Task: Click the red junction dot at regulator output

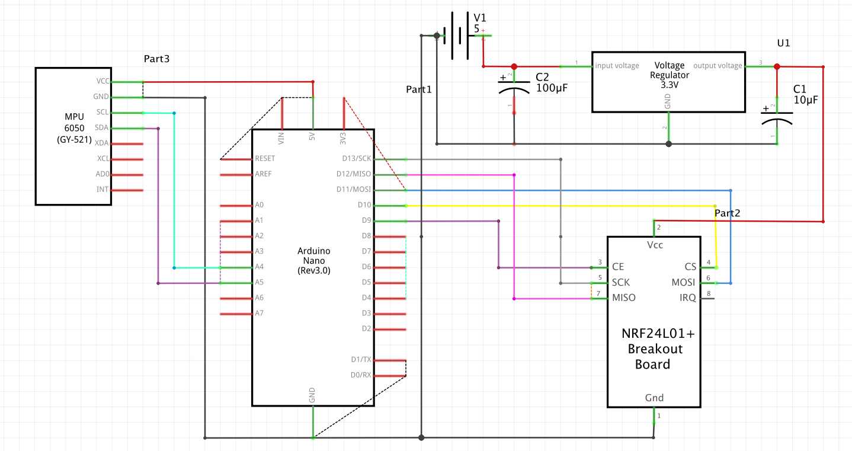Action: 777,66
